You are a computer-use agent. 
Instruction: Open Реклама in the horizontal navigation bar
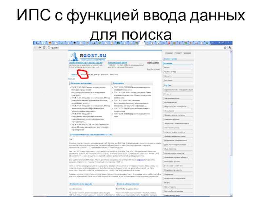pyautogui.click(x=114, y=75)
